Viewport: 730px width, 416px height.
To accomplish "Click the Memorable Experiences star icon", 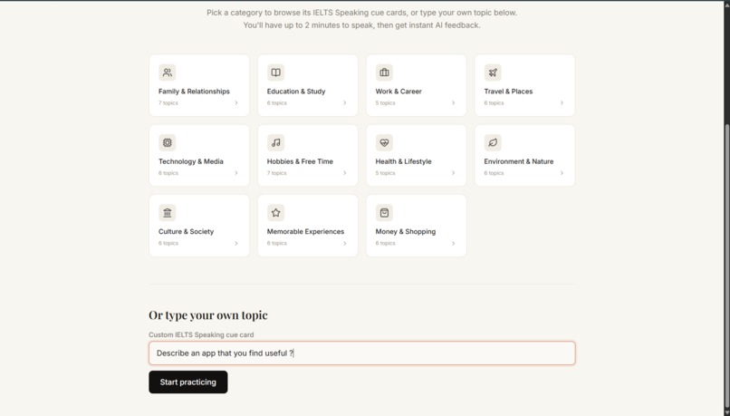I will pos(275,212).
